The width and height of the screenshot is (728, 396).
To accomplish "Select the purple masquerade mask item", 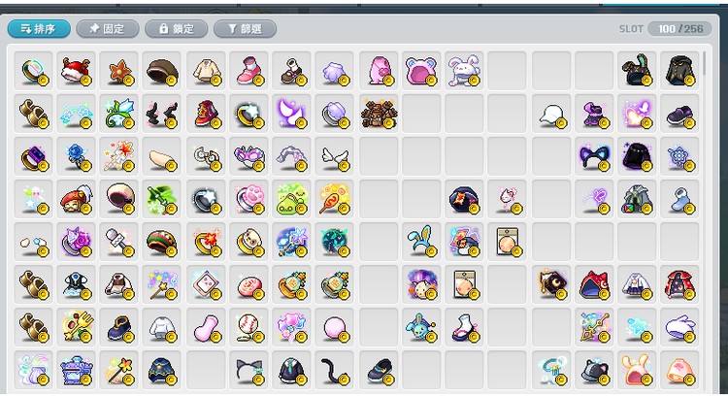I will tap(248, 156).
